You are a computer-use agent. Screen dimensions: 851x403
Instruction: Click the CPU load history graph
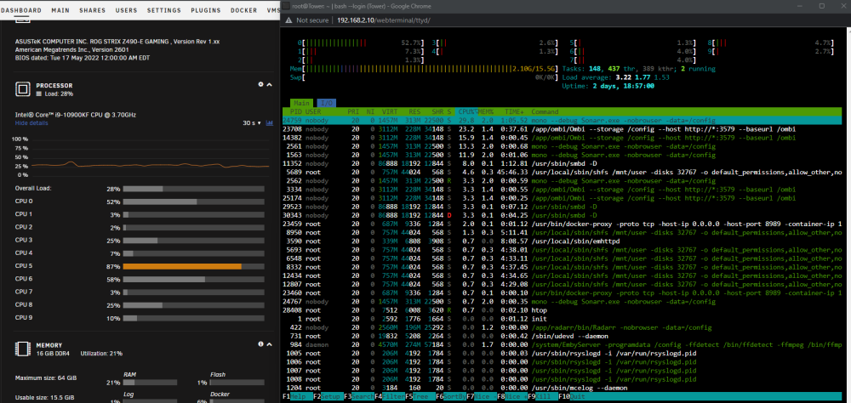pos(151,156)
